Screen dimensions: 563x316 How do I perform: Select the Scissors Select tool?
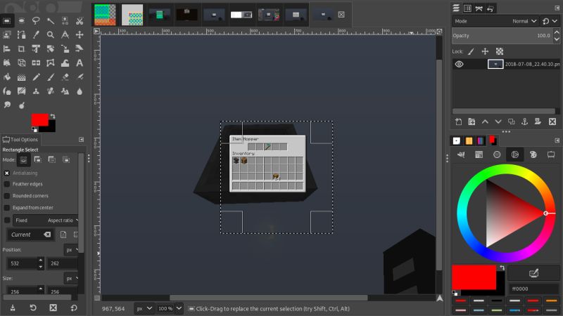tap(80, 21)
